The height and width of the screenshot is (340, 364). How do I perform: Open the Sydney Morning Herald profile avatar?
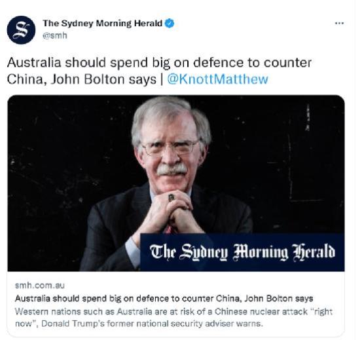pos(21,29)
